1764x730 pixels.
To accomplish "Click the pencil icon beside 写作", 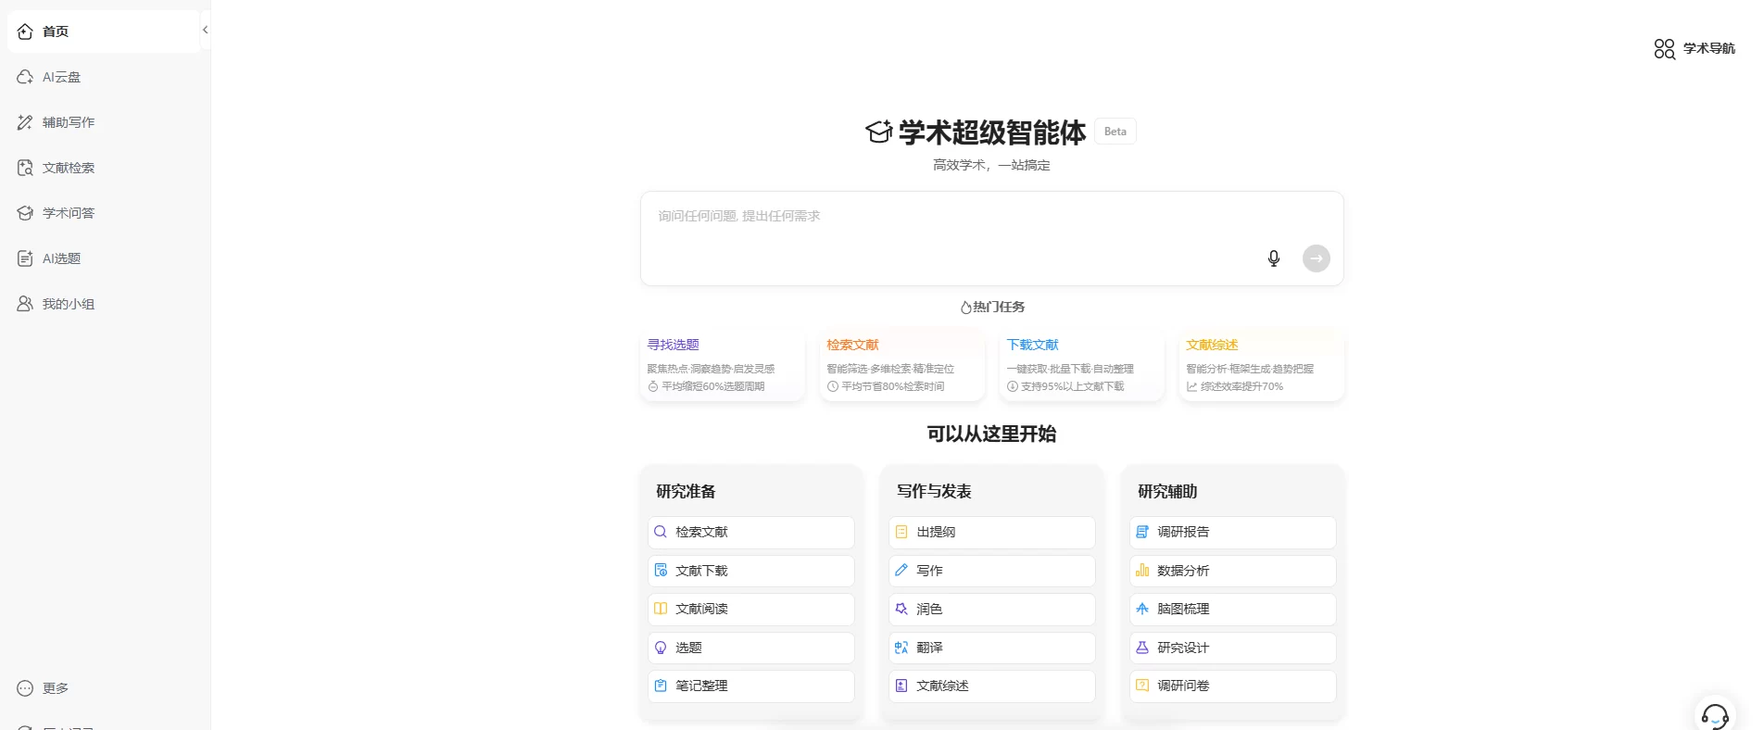I will [901, 571].
